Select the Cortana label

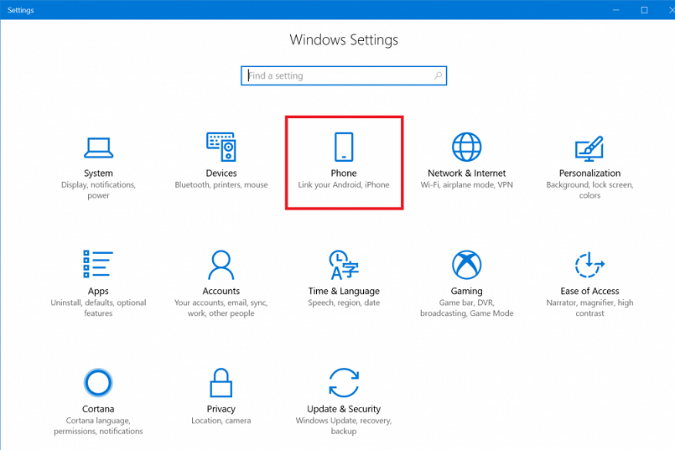(x=98, y=409)
